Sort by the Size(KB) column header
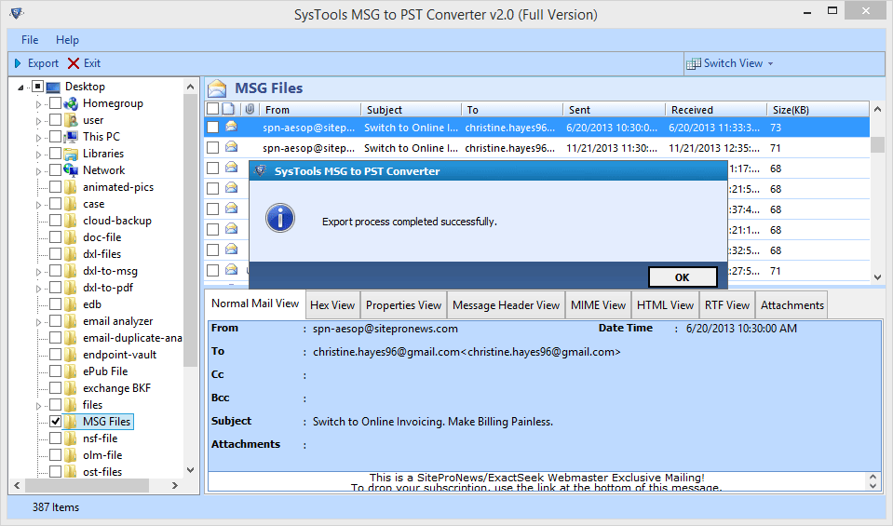The width and height of the screenshot is (893, 526). coord(818,109)
